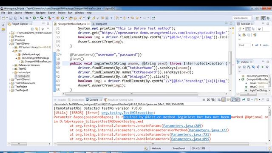The width and height of the screenshot is (272, 153).
Task: Click the Save disk icon in toolbar
Action: pyautogui.click(x=11, y=18)
